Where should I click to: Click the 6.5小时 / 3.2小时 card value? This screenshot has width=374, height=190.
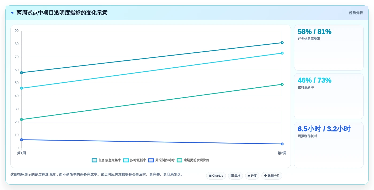324,129
